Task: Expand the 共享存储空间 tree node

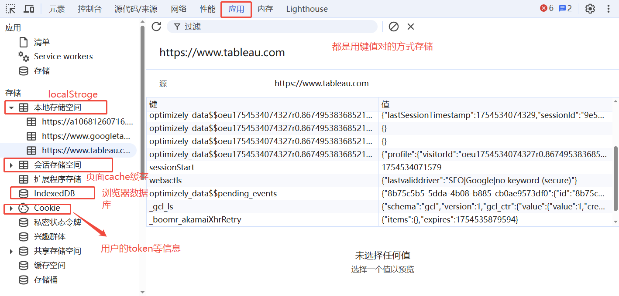Action: click(x=11, y=251)
